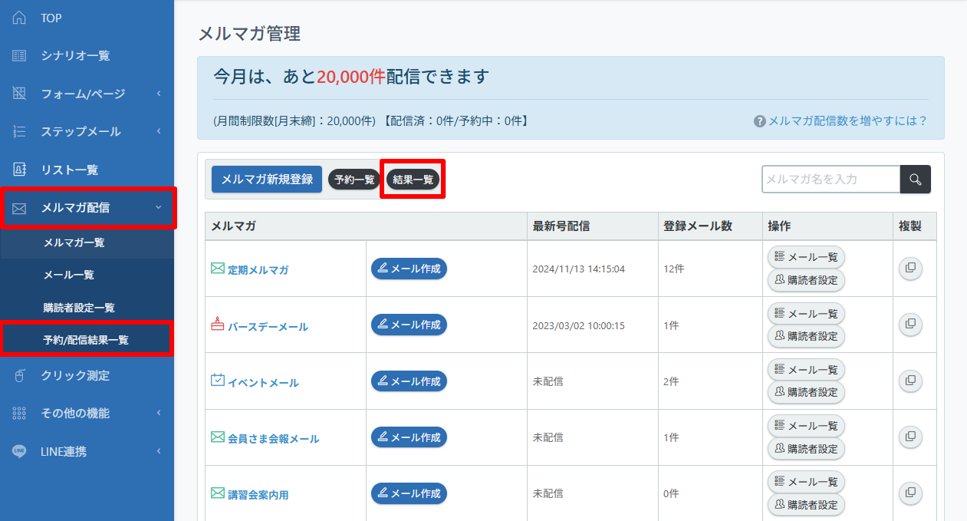967x521 pixels.
Task: Focus the メルマガ名を入力 search field
Action: tap(831, 180)
